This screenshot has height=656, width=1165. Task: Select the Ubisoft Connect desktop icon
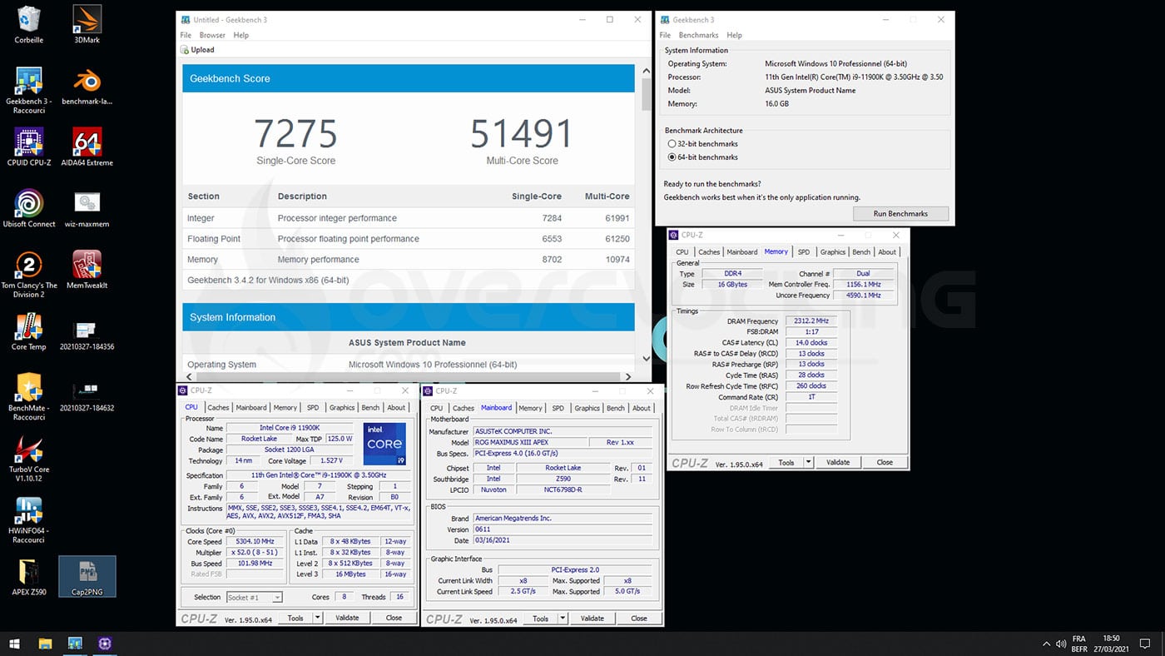29,209
